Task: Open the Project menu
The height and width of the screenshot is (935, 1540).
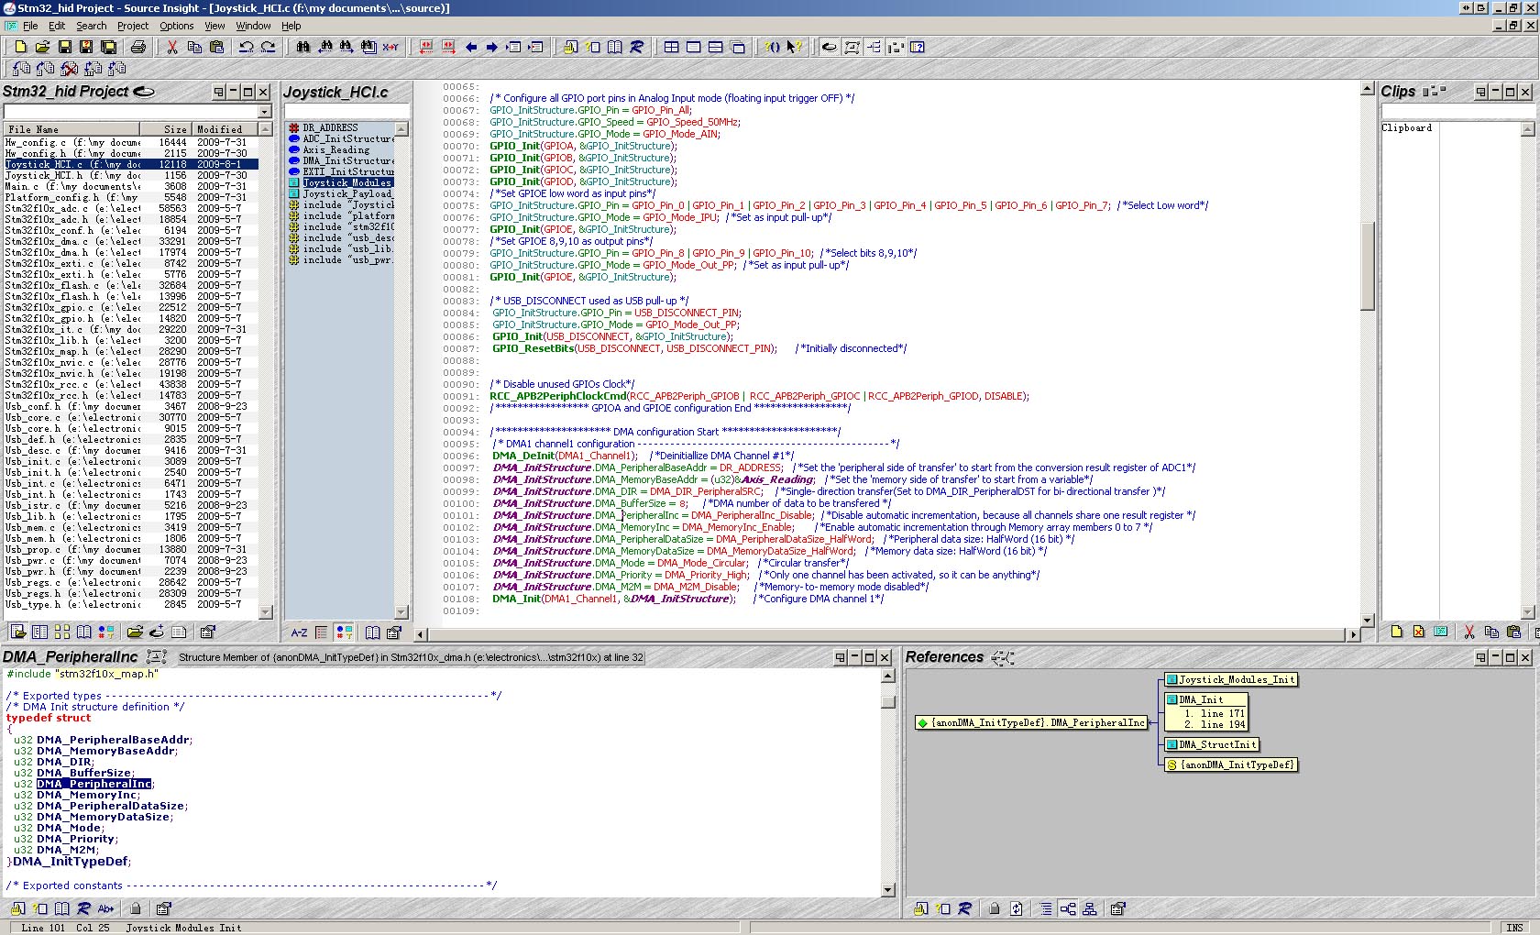Action: coord(132,26)
